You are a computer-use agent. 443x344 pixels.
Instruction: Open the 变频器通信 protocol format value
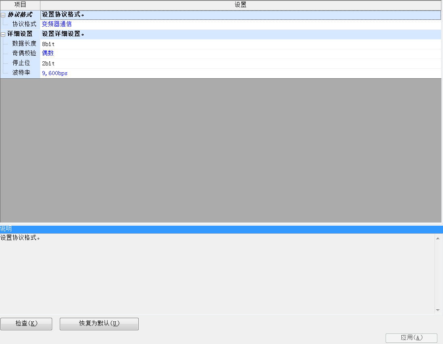(x=57, y=24)
